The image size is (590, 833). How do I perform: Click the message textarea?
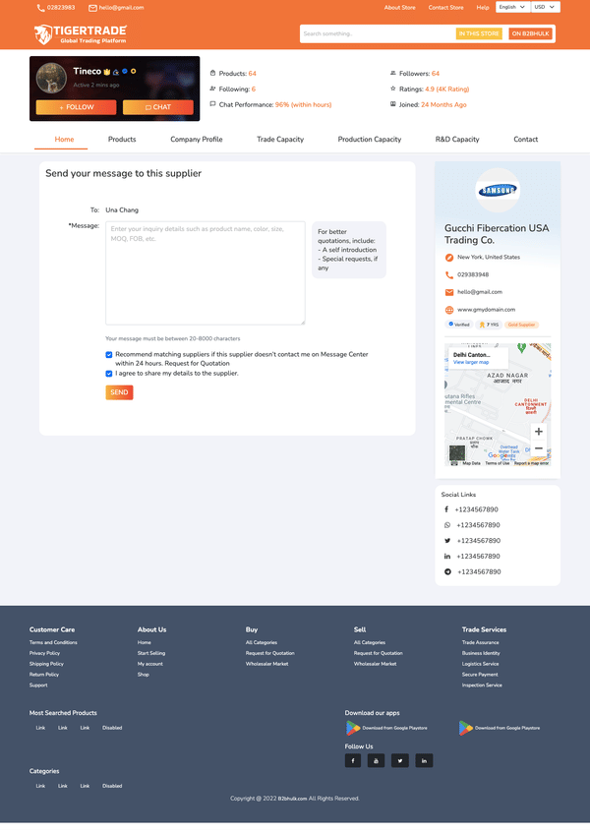click(206, 273)
